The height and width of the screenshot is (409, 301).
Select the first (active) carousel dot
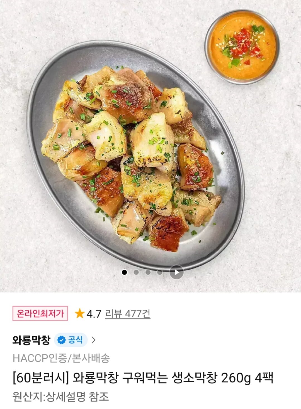tap(124, 272)
